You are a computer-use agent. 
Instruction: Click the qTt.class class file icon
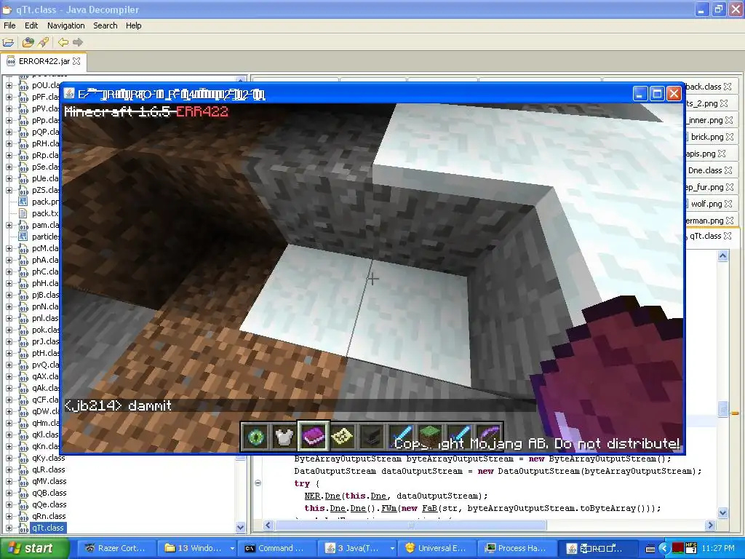(23, 528)
